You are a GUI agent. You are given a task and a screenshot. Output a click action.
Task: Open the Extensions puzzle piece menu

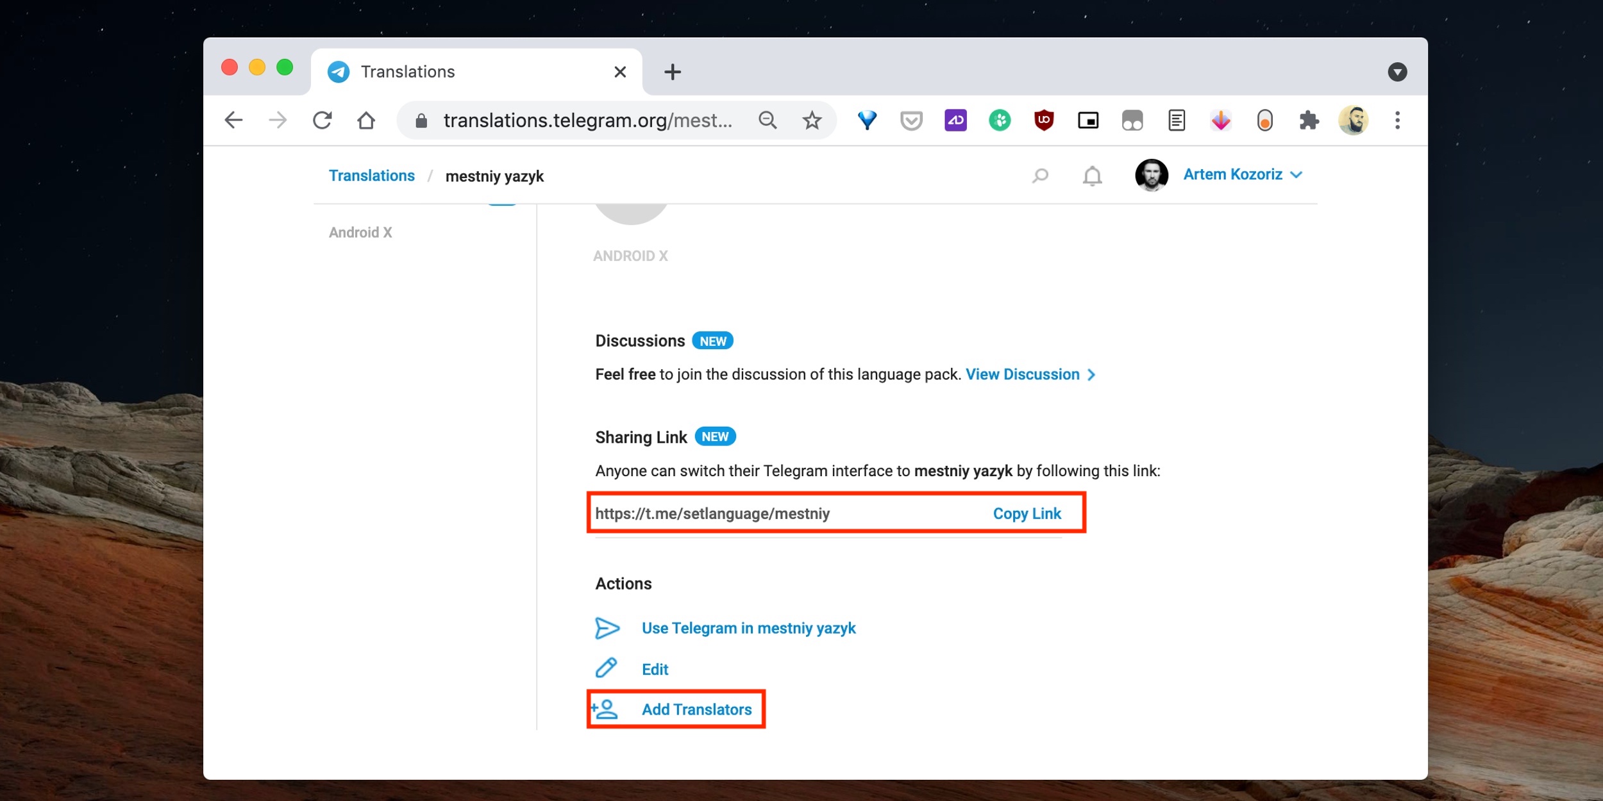coord(1309,120)
